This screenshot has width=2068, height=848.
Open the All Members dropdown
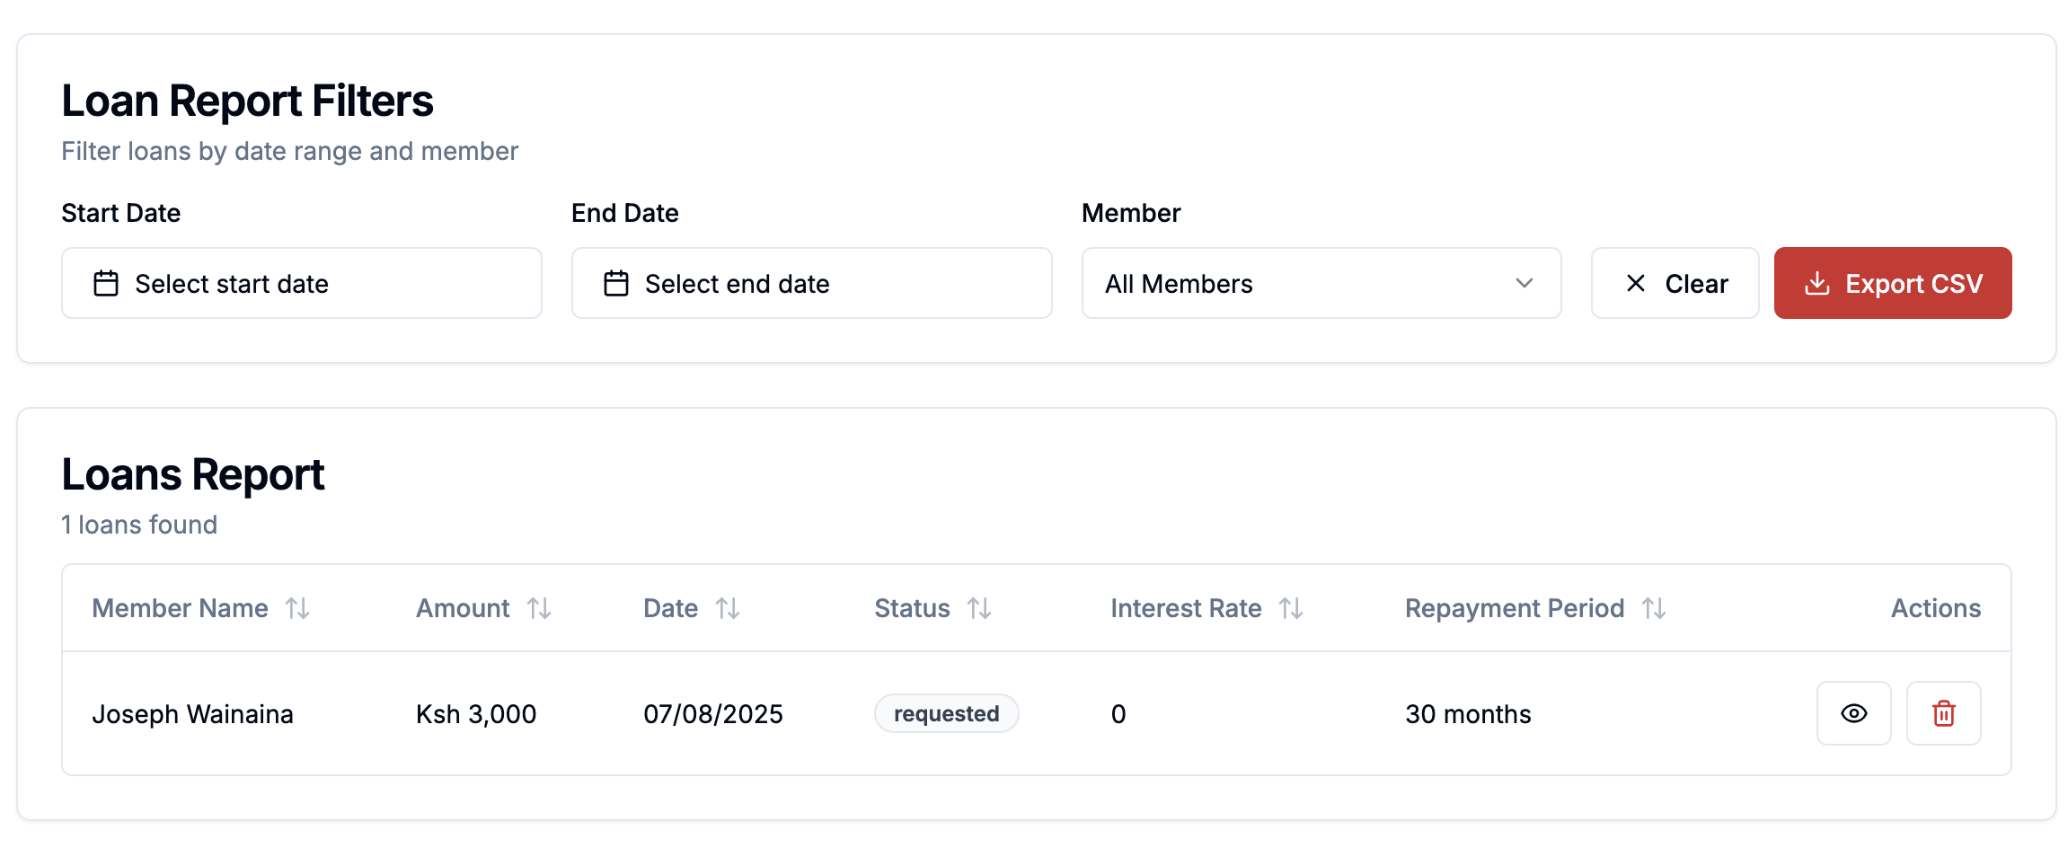click(x=1321, y=284)
